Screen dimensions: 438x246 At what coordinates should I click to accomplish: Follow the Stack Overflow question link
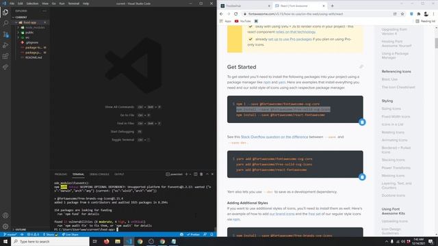[274, 137]
